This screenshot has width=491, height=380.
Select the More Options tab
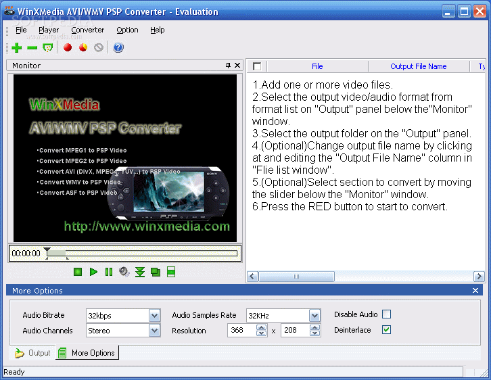(87, 353)
